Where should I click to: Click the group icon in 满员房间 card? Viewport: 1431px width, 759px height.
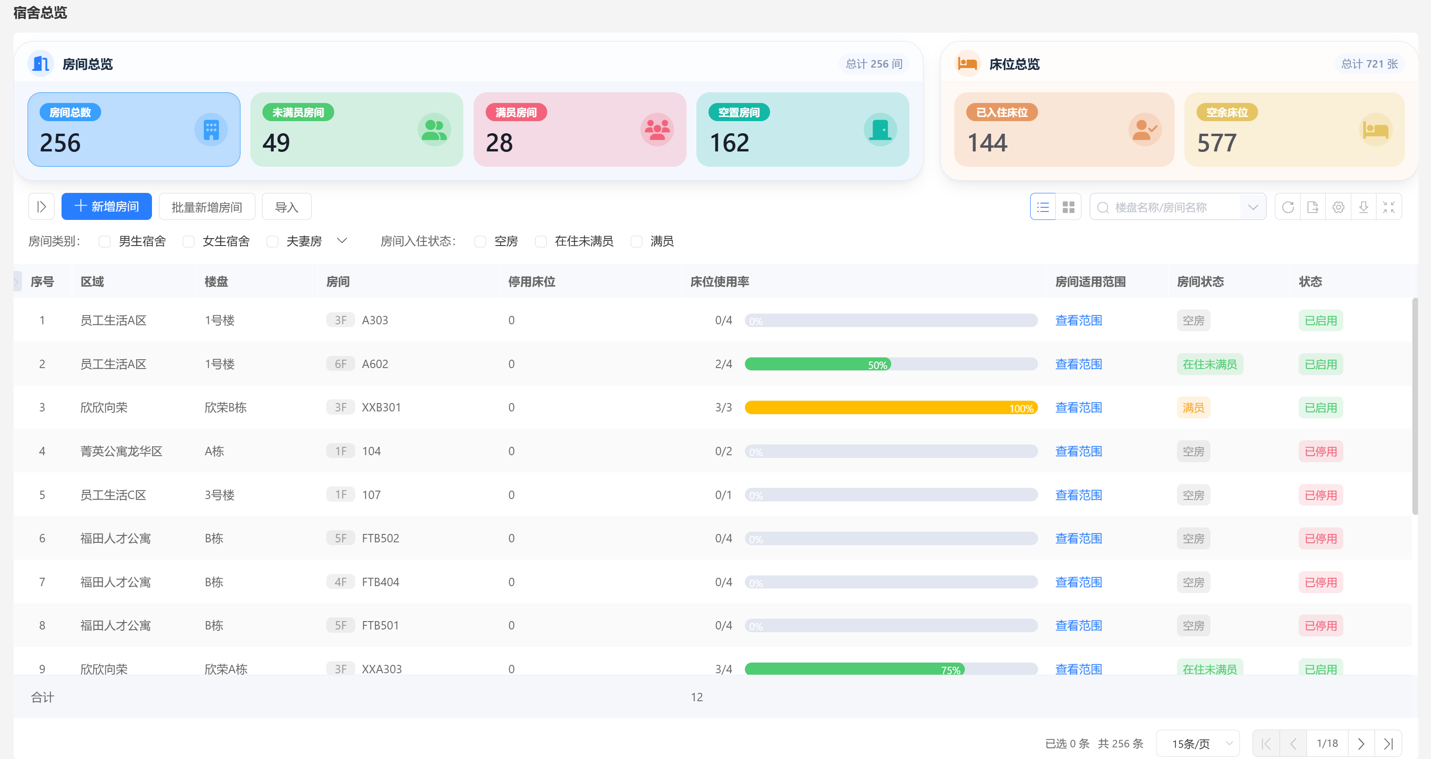(x=657, y=130)
